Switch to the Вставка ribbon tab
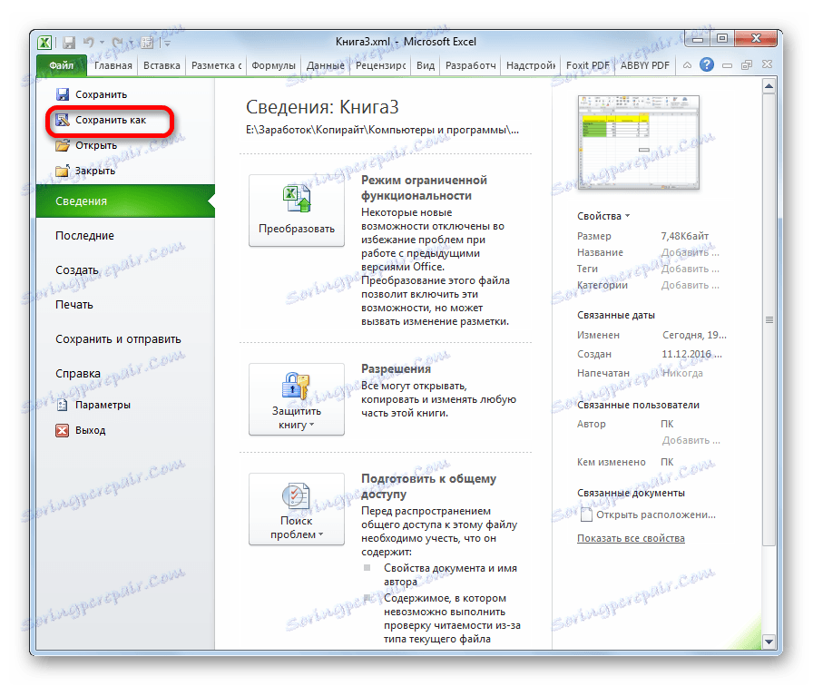Image resolution: width=813 pixels, height=686 pixels. click(162, 65)
